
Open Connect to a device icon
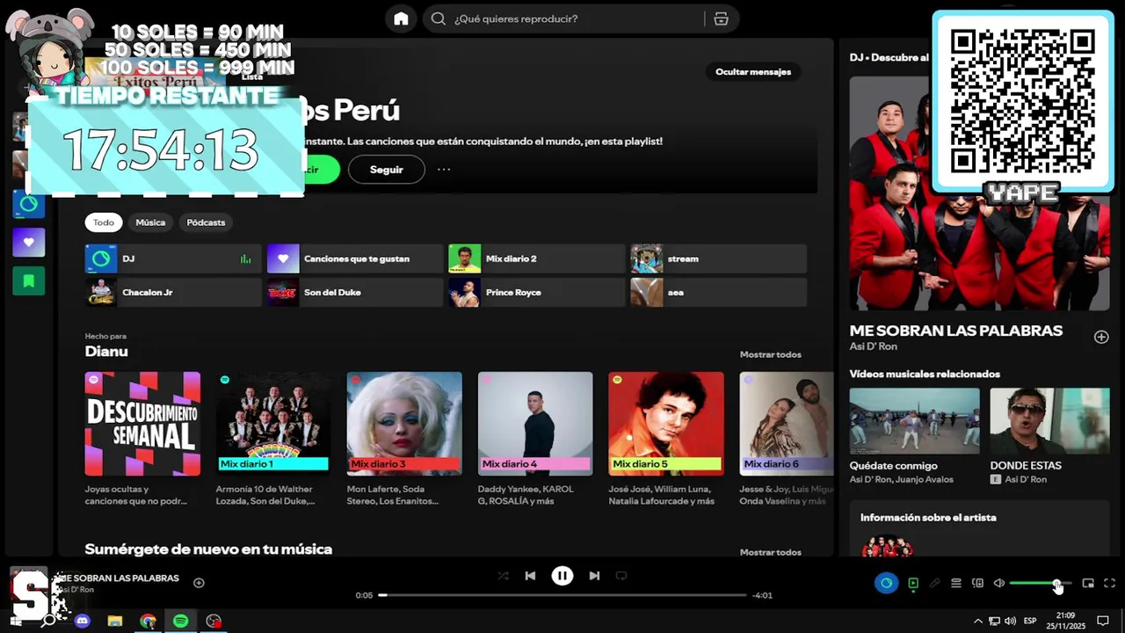coord(977,583)
